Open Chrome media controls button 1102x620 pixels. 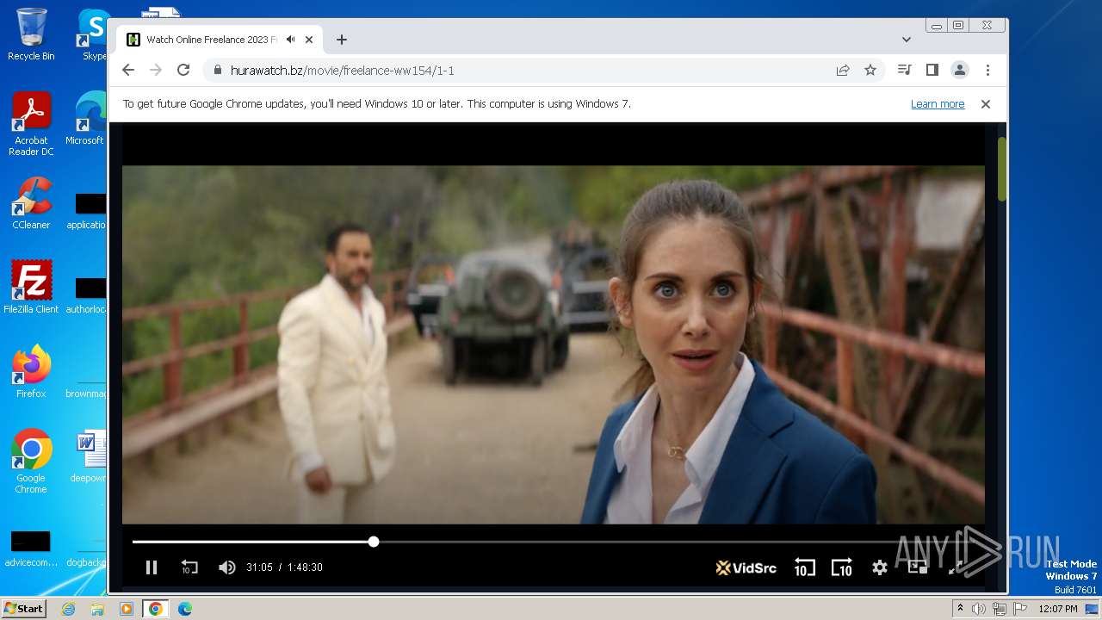(x=904, y=71)
